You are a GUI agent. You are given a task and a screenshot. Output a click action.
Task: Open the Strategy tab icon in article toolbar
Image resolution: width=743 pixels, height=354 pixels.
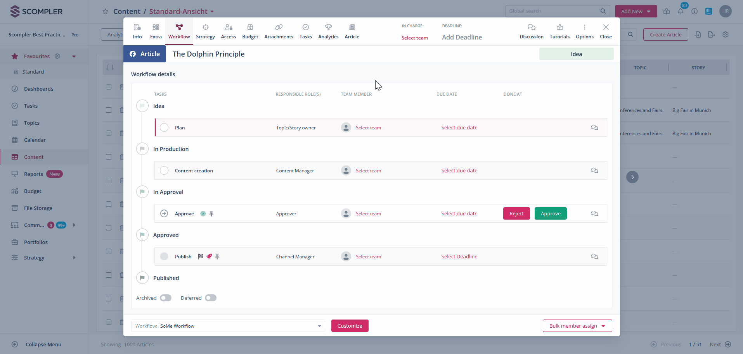[205, 27]
